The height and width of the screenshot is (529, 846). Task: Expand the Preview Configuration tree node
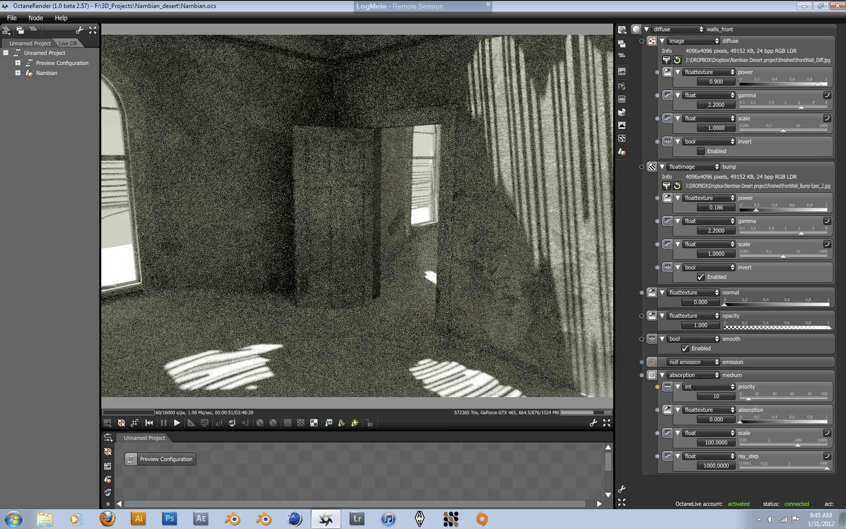point(18,63)
